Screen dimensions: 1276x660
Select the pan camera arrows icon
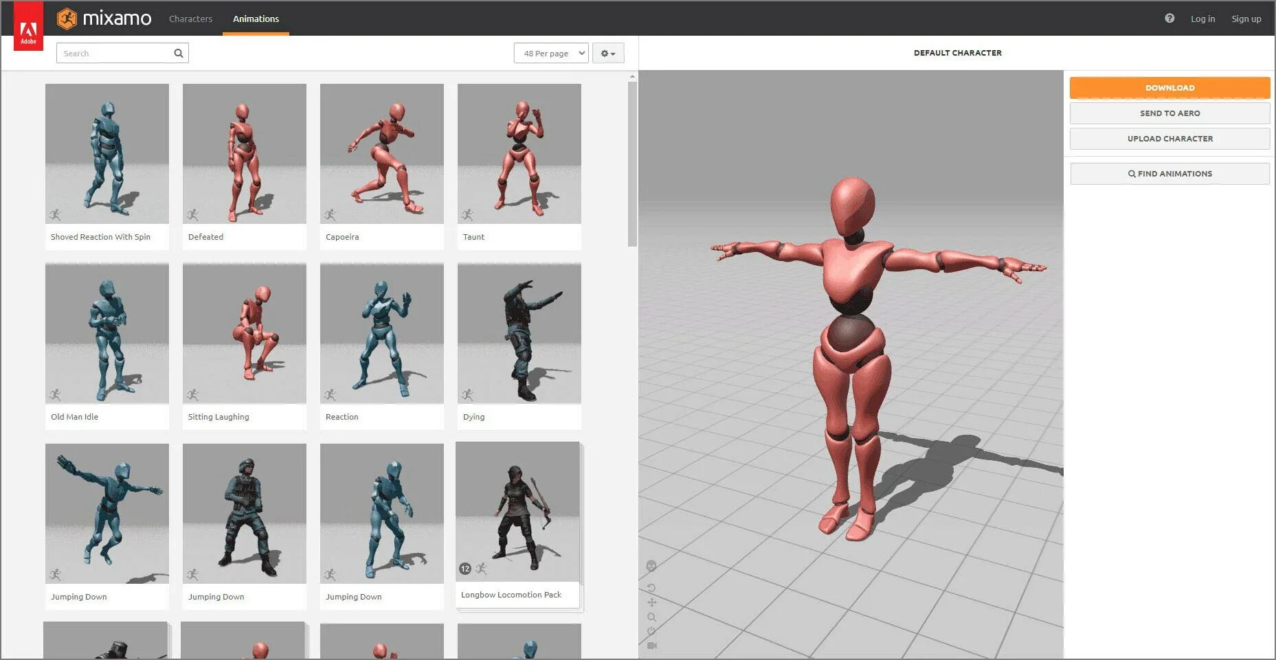[651, 602]
